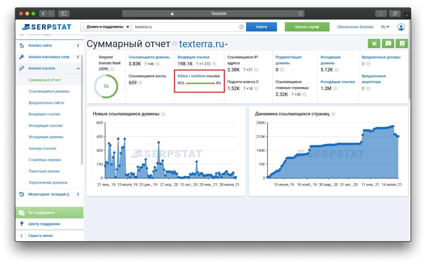Toggle the Safari sidebar button
The height and width of the screenshot is (264, 426).
point(64,14)
